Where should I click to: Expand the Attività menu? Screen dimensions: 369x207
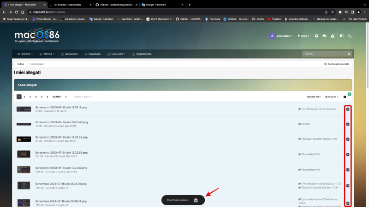coord(47,54)
